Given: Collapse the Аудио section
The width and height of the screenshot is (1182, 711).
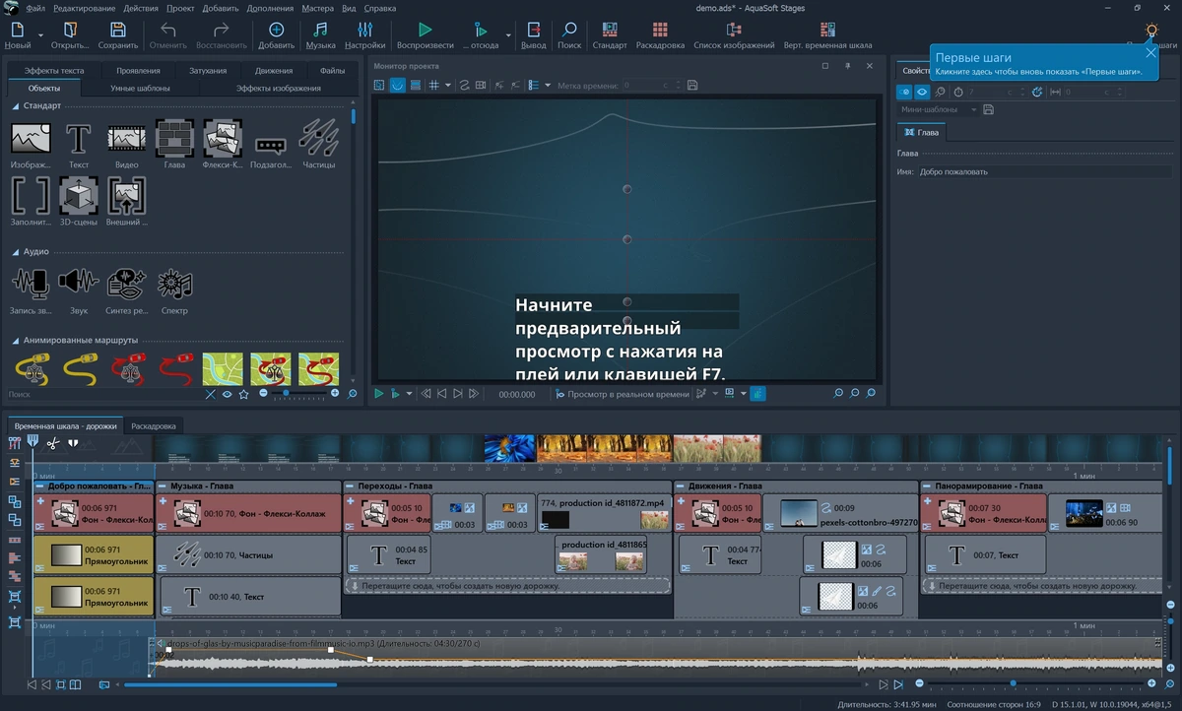Looking at the screenshot, I should (17, 252).
